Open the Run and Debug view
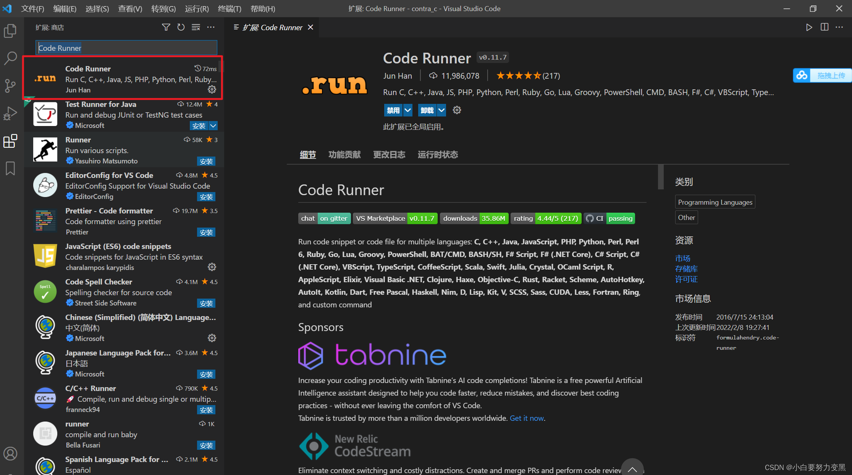Screen dimensions: 852x475 tap(10, 113)
